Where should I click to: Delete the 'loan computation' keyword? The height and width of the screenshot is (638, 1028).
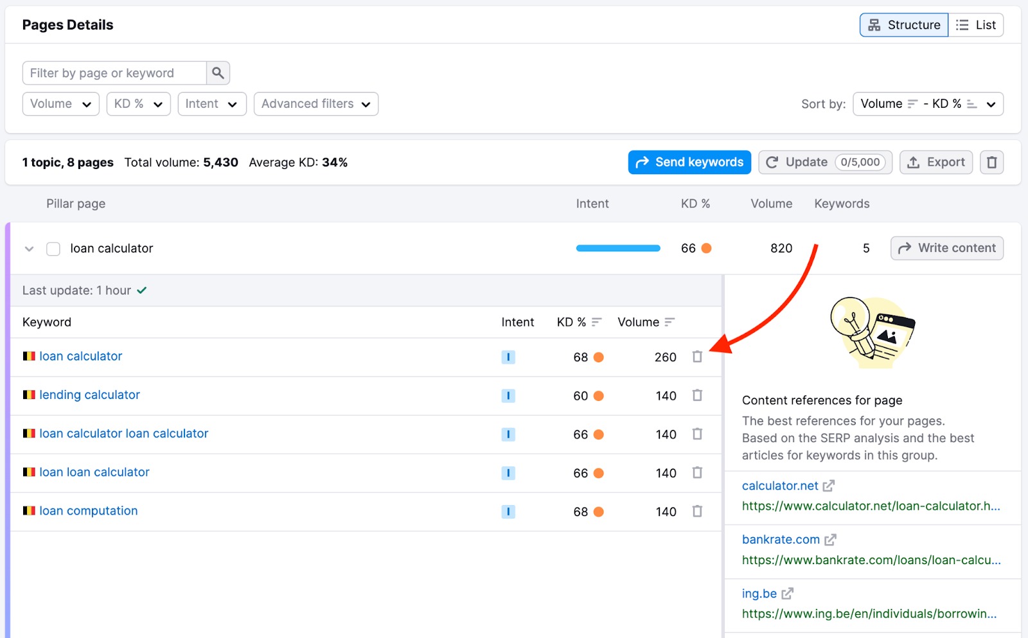(697, 511)
